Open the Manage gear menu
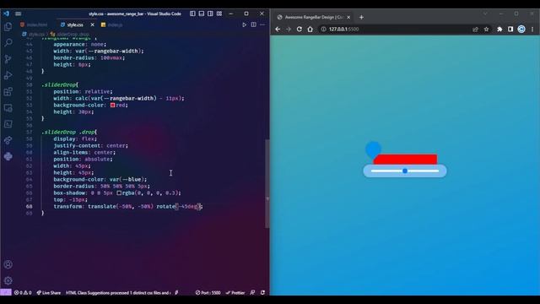The height and width of the screenshot is (304, 540). 8,280
